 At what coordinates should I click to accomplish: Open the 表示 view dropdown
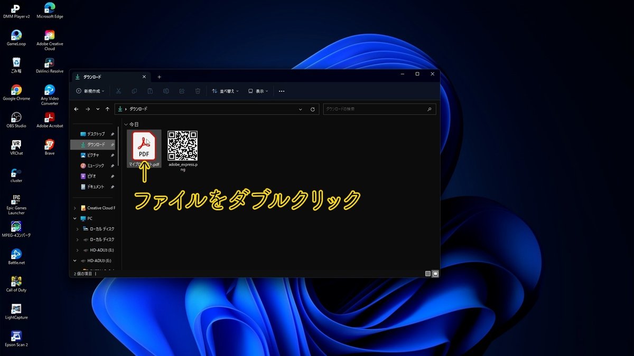(x=258, y=91)
